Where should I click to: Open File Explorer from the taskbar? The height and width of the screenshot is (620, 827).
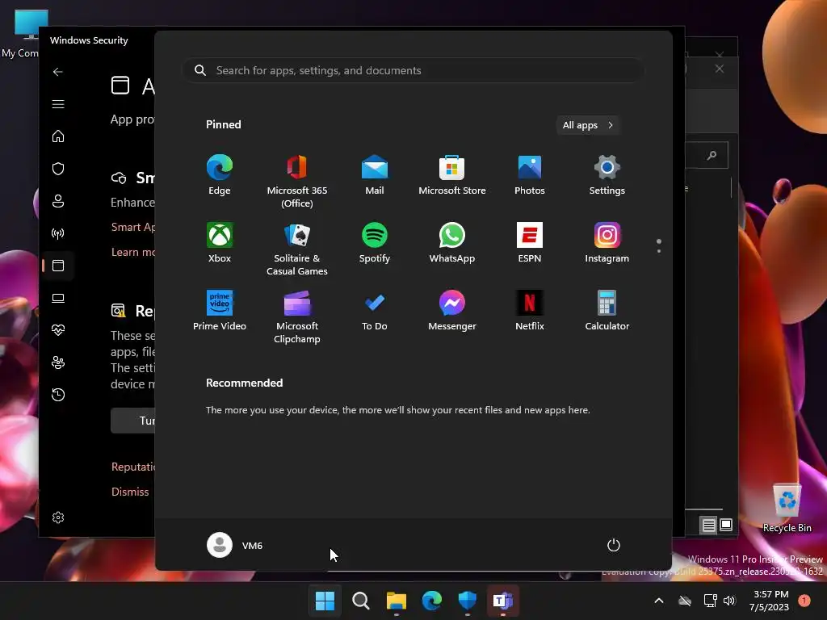(396, 601)
